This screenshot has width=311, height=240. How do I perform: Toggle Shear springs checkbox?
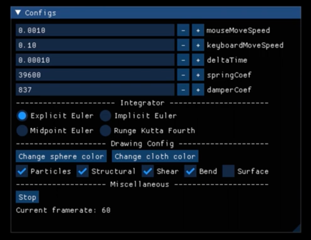[148, 171]
